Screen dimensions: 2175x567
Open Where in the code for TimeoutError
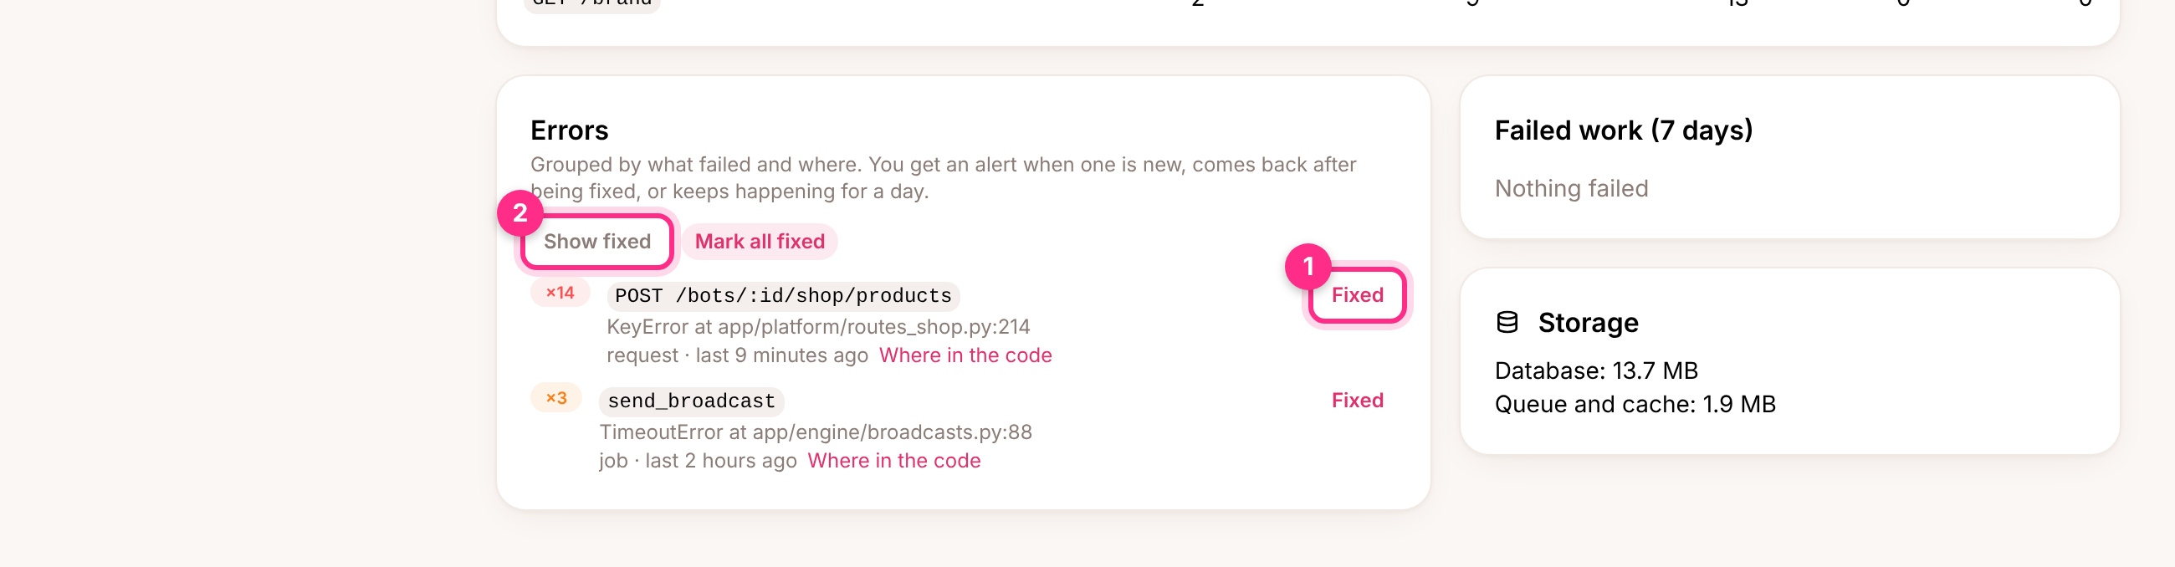coord(893,462)
